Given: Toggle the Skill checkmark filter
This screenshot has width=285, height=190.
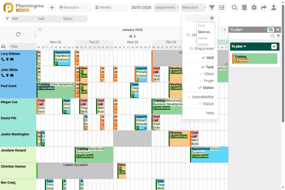Looking at the screenshot, I should pos(208,58).
